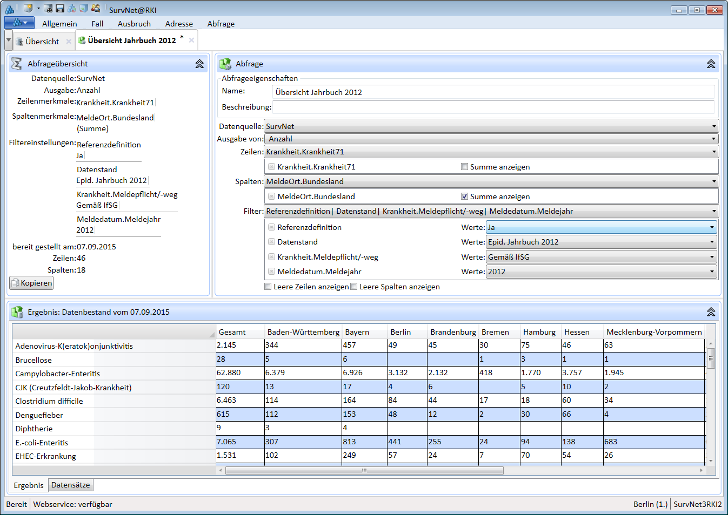Click the user search magnifier icon
Viewport: 728px width, 515px height.
pos(96,9)
